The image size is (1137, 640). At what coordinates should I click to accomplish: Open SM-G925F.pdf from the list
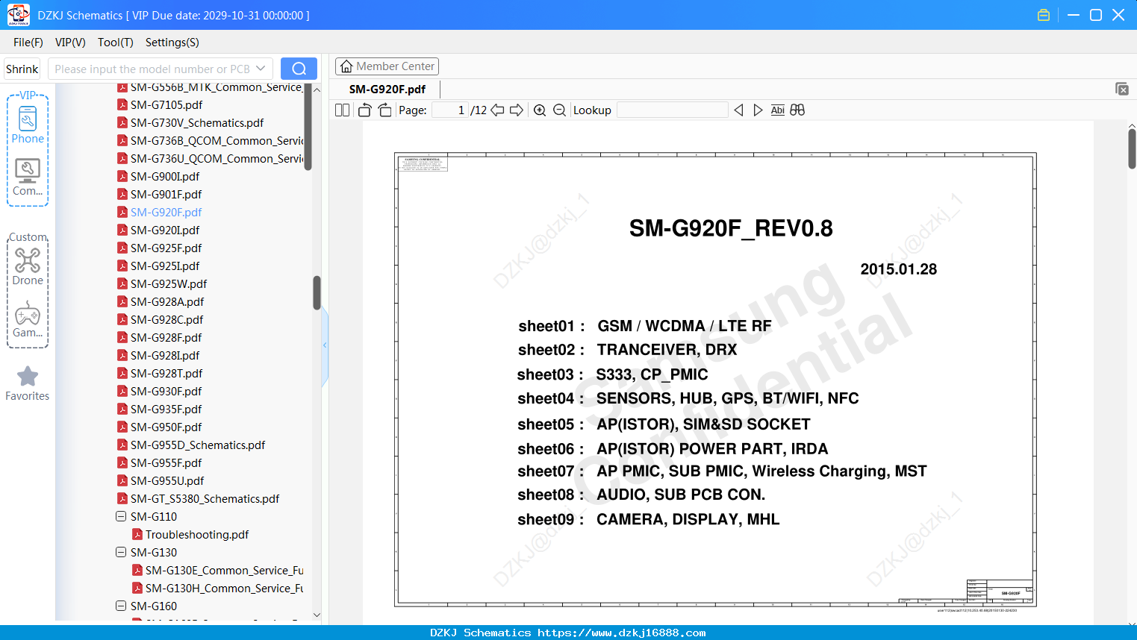166,248
